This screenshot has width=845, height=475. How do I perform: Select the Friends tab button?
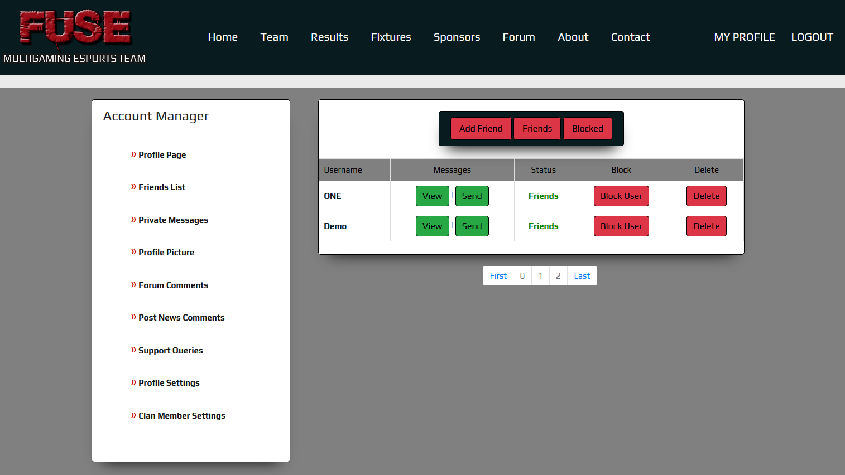[537, 129]
